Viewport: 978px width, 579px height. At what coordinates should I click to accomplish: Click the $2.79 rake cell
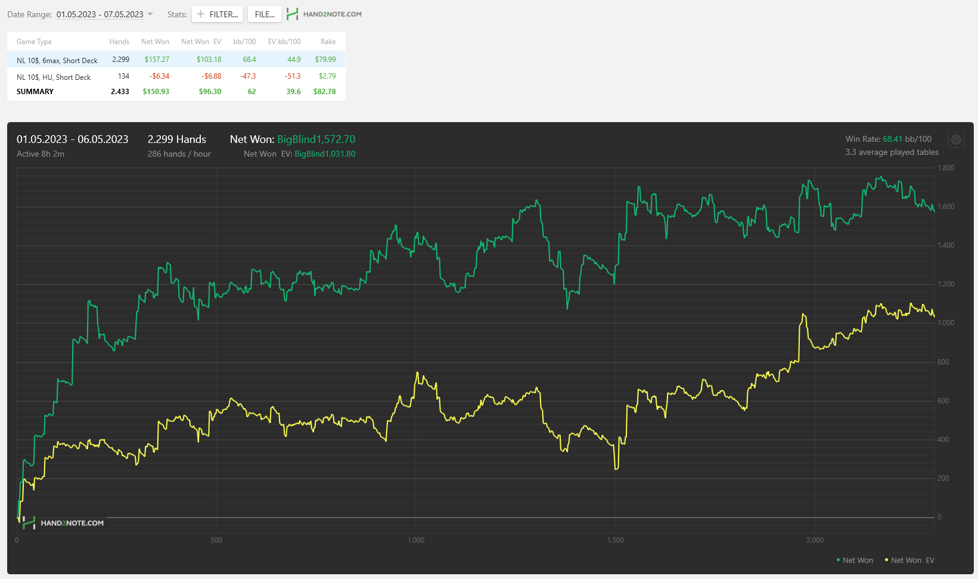tap(327, 76)
